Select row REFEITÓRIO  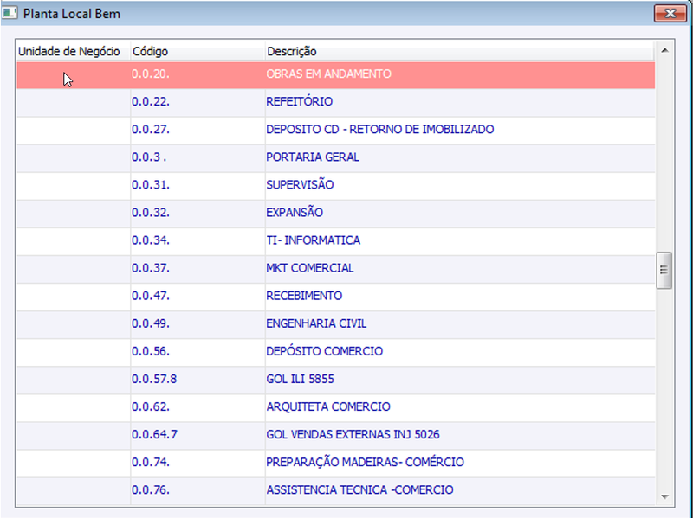[336, 102]
